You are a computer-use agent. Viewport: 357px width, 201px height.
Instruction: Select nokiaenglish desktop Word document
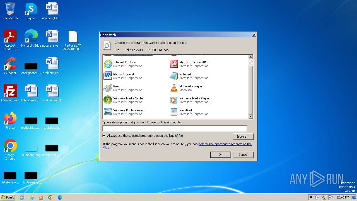coord(52,11)
